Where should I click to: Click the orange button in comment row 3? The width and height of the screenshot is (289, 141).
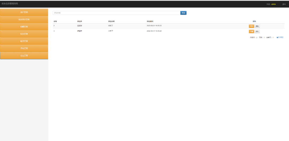point(251,32)
